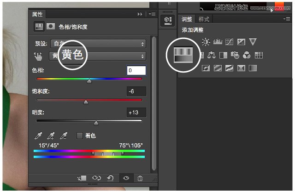Screen dimensions: 295x192
Task: Add Posterize adjustment
Action: pos(218,68)
